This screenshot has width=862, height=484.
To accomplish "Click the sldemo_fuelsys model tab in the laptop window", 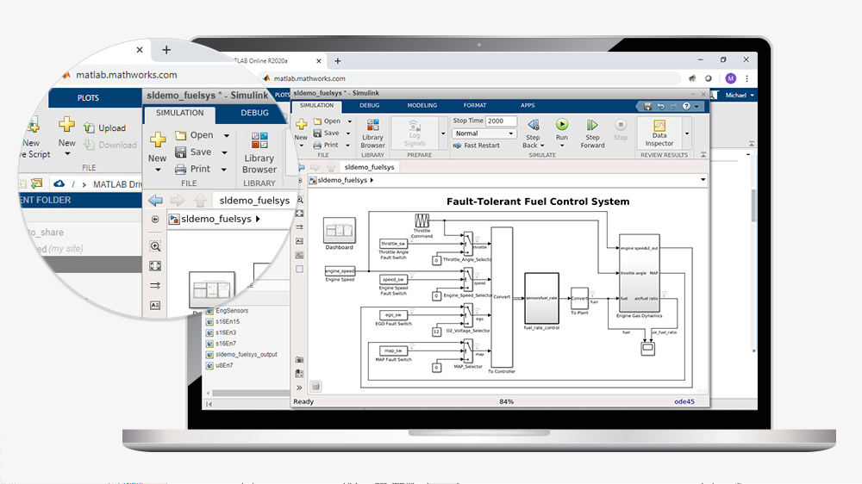I will tap(369, 167).
